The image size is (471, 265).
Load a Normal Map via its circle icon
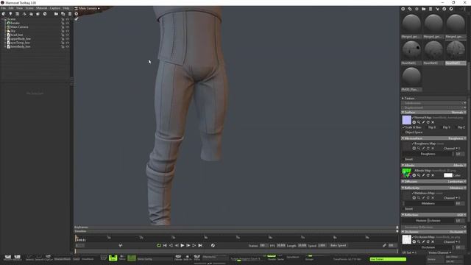(x=414, y=122)
